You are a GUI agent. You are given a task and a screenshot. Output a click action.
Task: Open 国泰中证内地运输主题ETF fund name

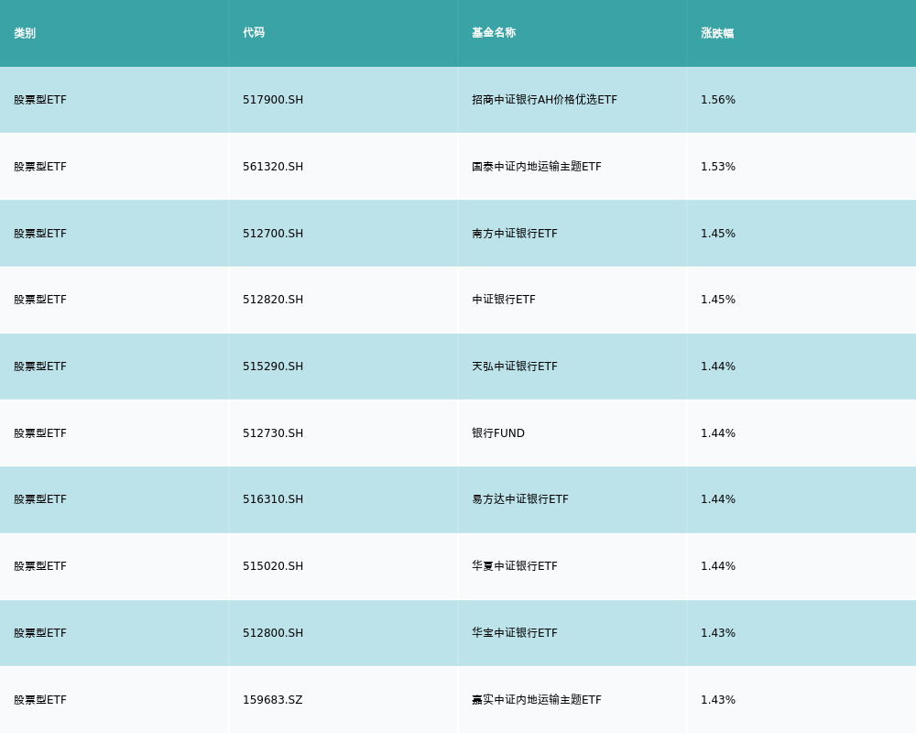(x=537, y=167)
